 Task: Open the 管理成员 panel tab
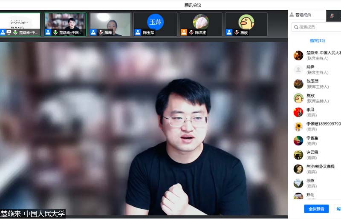pos(303,15)
